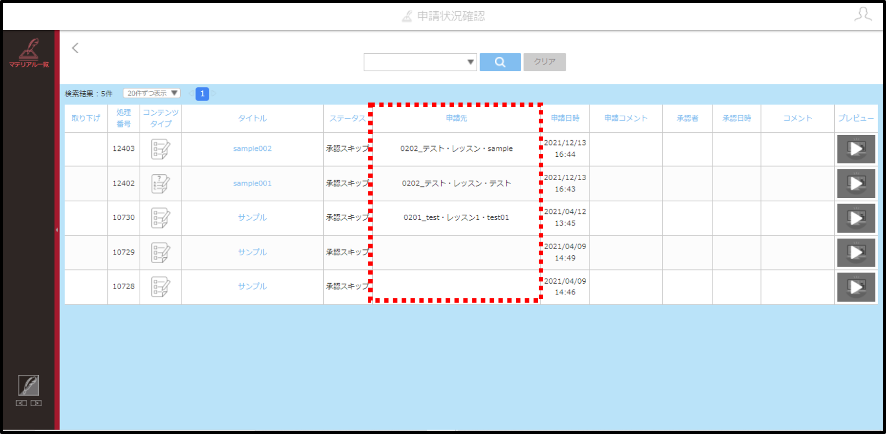Click the feather pen icon in sidebar bottom
The height and width of the screenshot is (434, 886).
click(29, 385)
